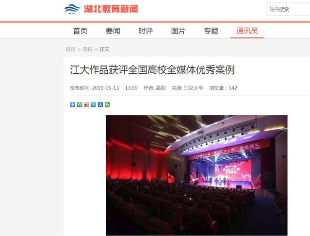Click the 湖北教育新闻 site title text

111,9
